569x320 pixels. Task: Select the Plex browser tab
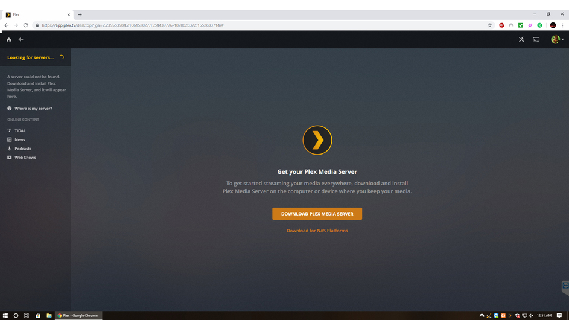coord(38,15)
